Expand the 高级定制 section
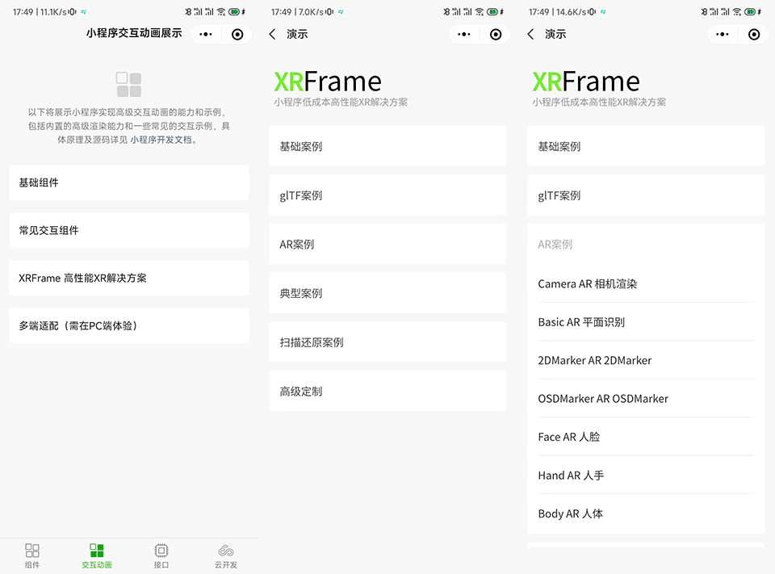The width and height of the screenshot is (775, 574). coord(387,391)
